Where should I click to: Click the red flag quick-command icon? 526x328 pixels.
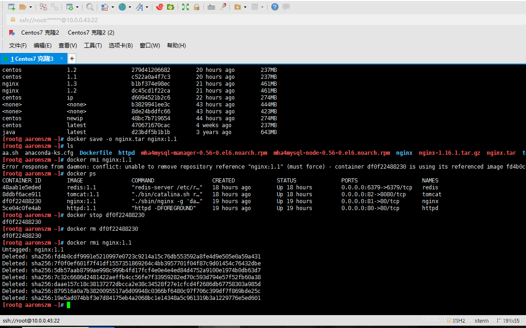(x=12, y=33)
